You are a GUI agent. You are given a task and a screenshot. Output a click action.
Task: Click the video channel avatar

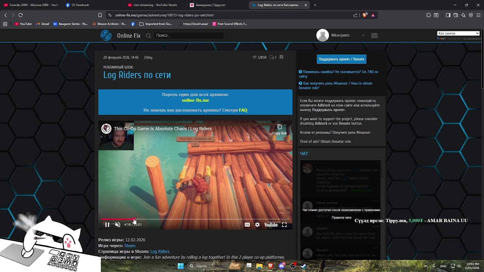coord(106,128)
